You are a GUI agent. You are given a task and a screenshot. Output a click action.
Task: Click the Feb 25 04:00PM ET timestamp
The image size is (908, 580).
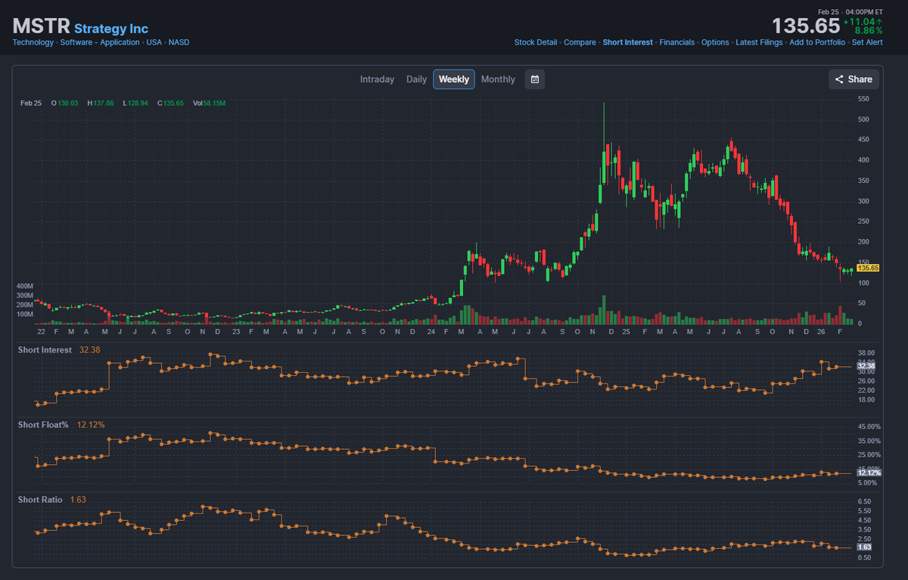point(850,11)
